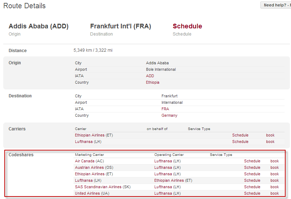View Schedule for Air Canada codeshare
The height and width of the screenshot is (199, 291).
click(252, 161)
